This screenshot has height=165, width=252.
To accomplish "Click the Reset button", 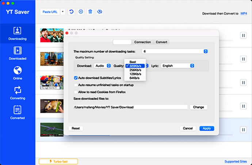I will [x=76, y=128].
